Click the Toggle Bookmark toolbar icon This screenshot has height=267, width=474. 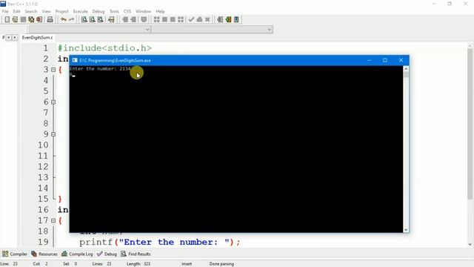[144, 19]
